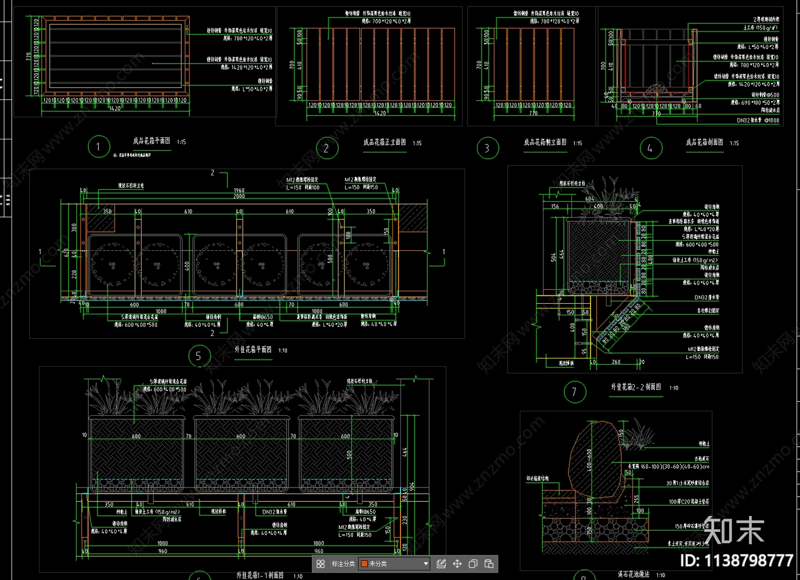Click the circled number 3 drawing marker
This screenshot has height=580, width=800.
487,148
